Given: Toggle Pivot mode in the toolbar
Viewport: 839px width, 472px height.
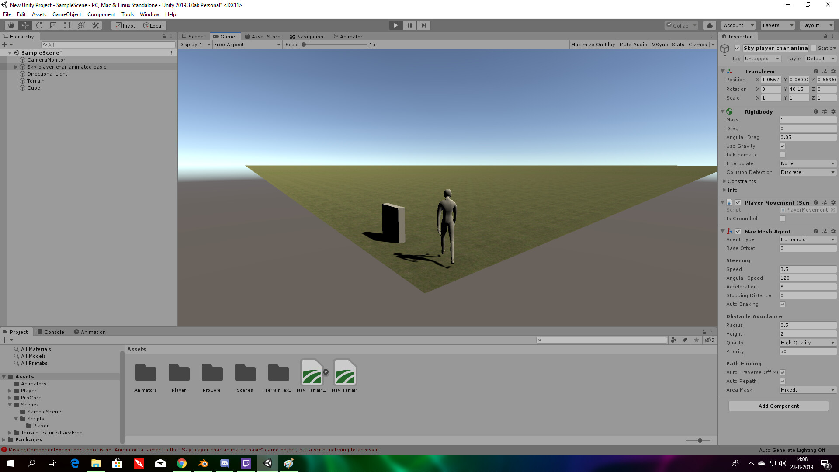Looking at the screenshot, I should click(125, 25).
